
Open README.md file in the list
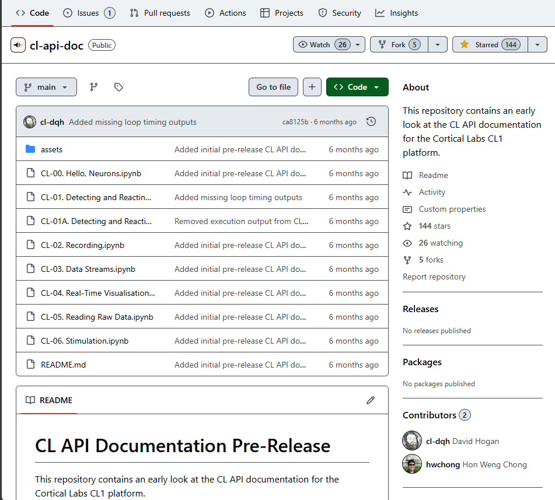64,365
